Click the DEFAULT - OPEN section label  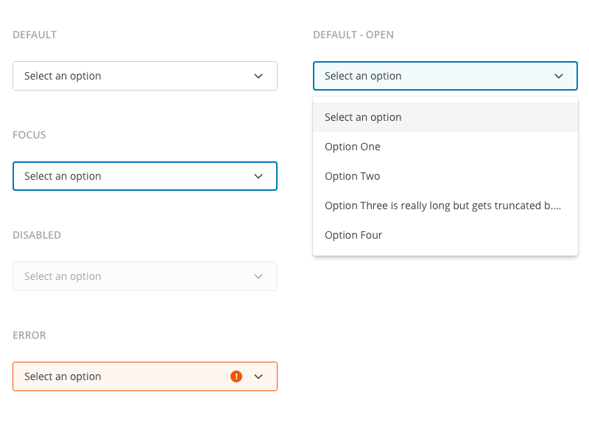click(354, 35)
